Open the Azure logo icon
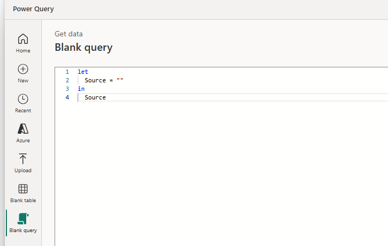Viewport: 388px width, 246px height. [x=23, y=129]
